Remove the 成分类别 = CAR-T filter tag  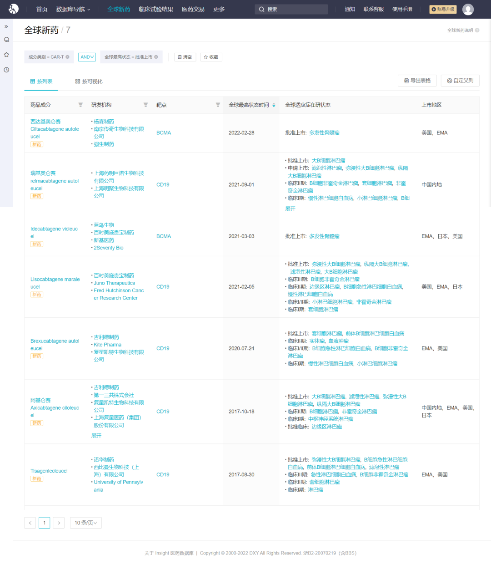68,57
